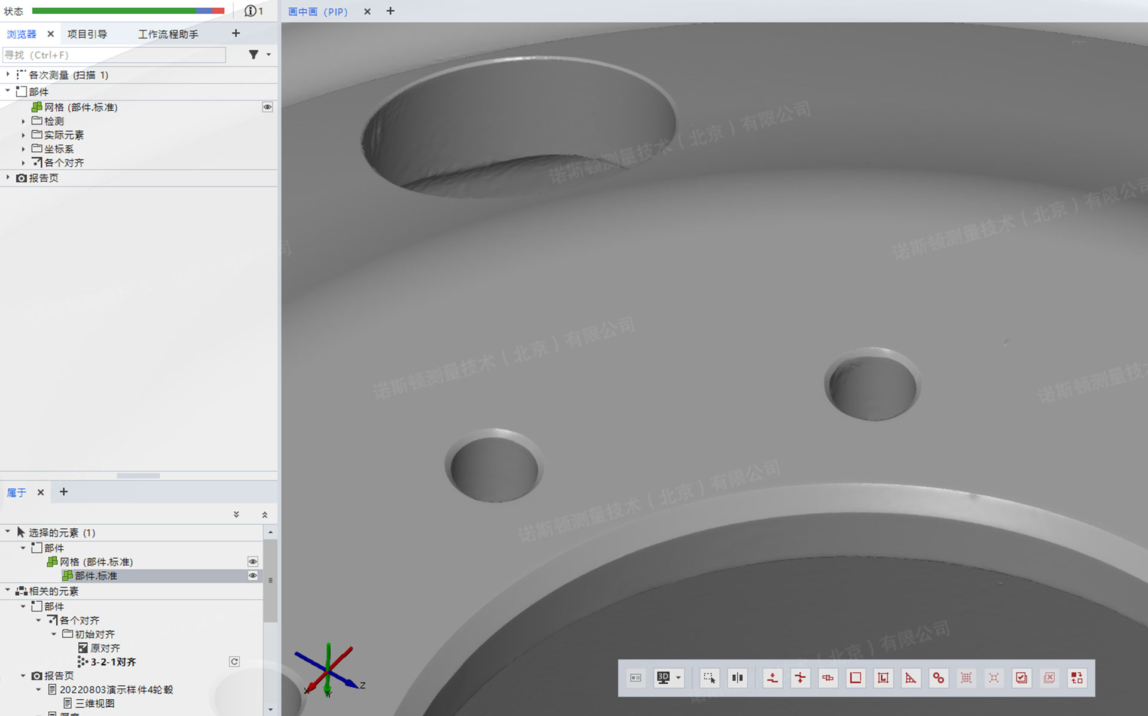Click the search field 寻找 (Ctrl+F)
Image resolution: width=1148 pixels, height=716 pixels.
point(114,55)
